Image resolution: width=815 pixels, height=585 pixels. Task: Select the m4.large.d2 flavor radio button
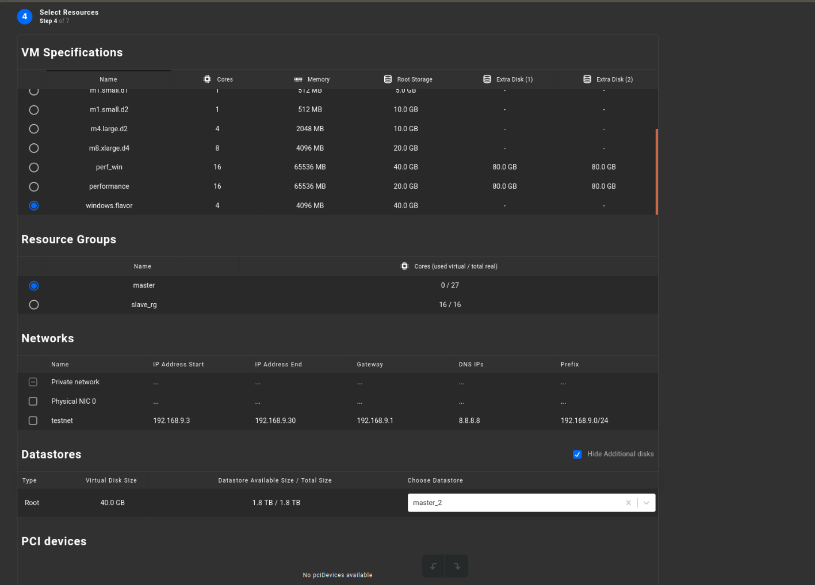(34, 129)
